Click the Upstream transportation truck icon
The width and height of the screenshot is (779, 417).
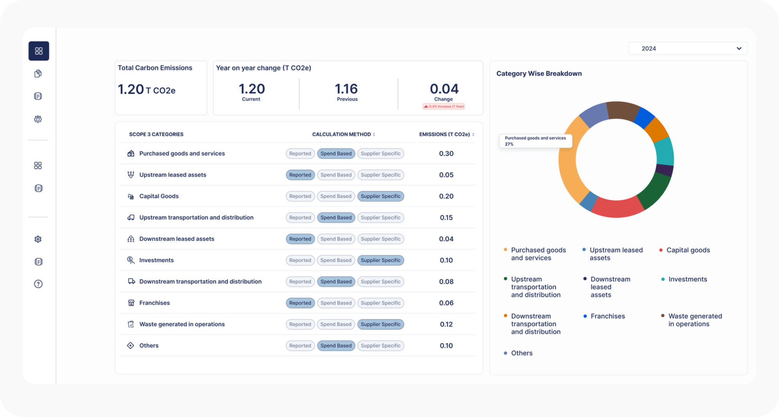coord(131,217)
